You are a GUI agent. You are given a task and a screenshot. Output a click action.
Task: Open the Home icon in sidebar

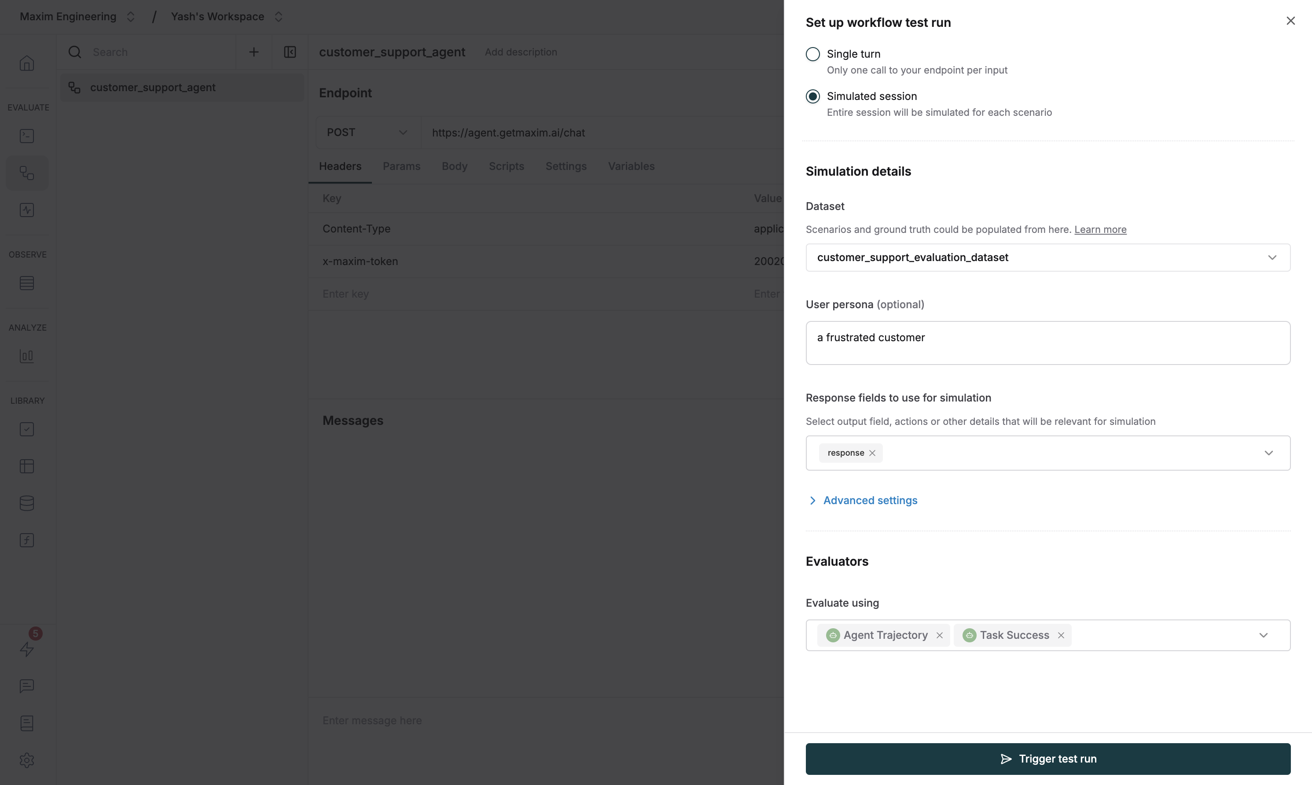[x=27, y=63]
